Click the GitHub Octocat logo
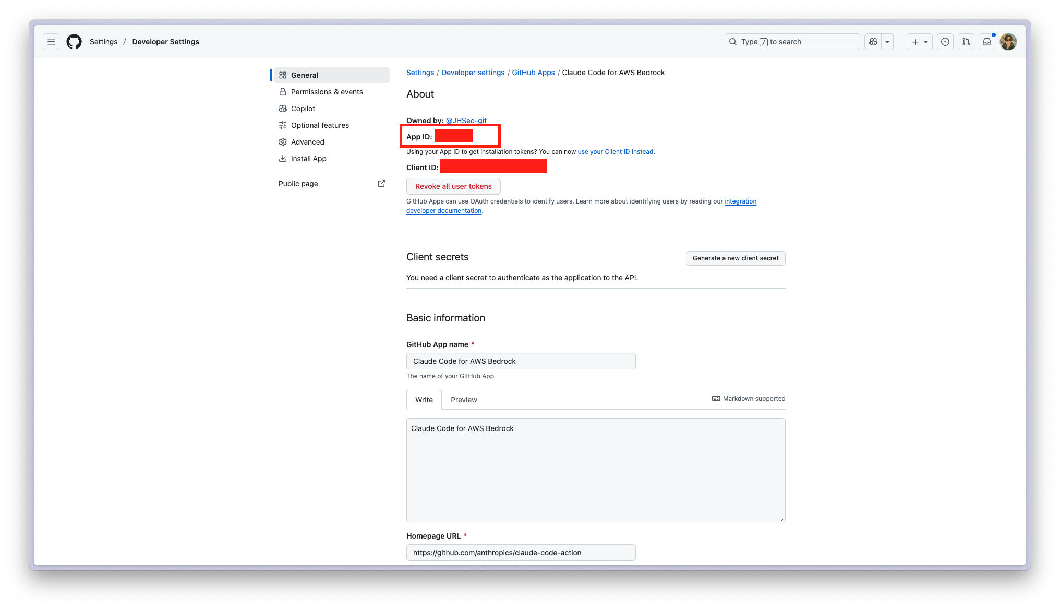Viewport: 1060px width, 609px height. tap(74, 42)
